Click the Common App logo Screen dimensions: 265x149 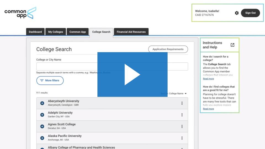pos(20,13)
